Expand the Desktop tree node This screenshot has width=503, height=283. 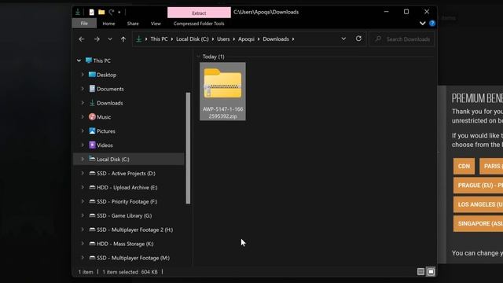click(x=83, y=75)
